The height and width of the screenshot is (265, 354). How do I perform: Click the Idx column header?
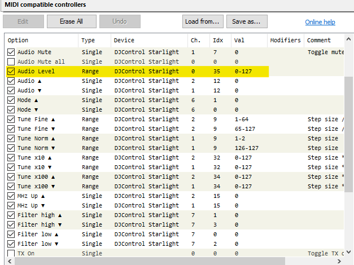tap(220, 41)
